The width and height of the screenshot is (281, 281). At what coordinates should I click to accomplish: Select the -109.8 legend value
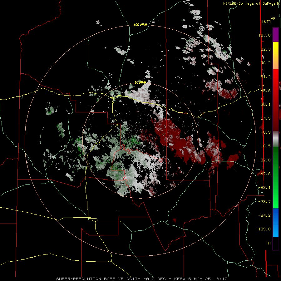click(263, 229)
